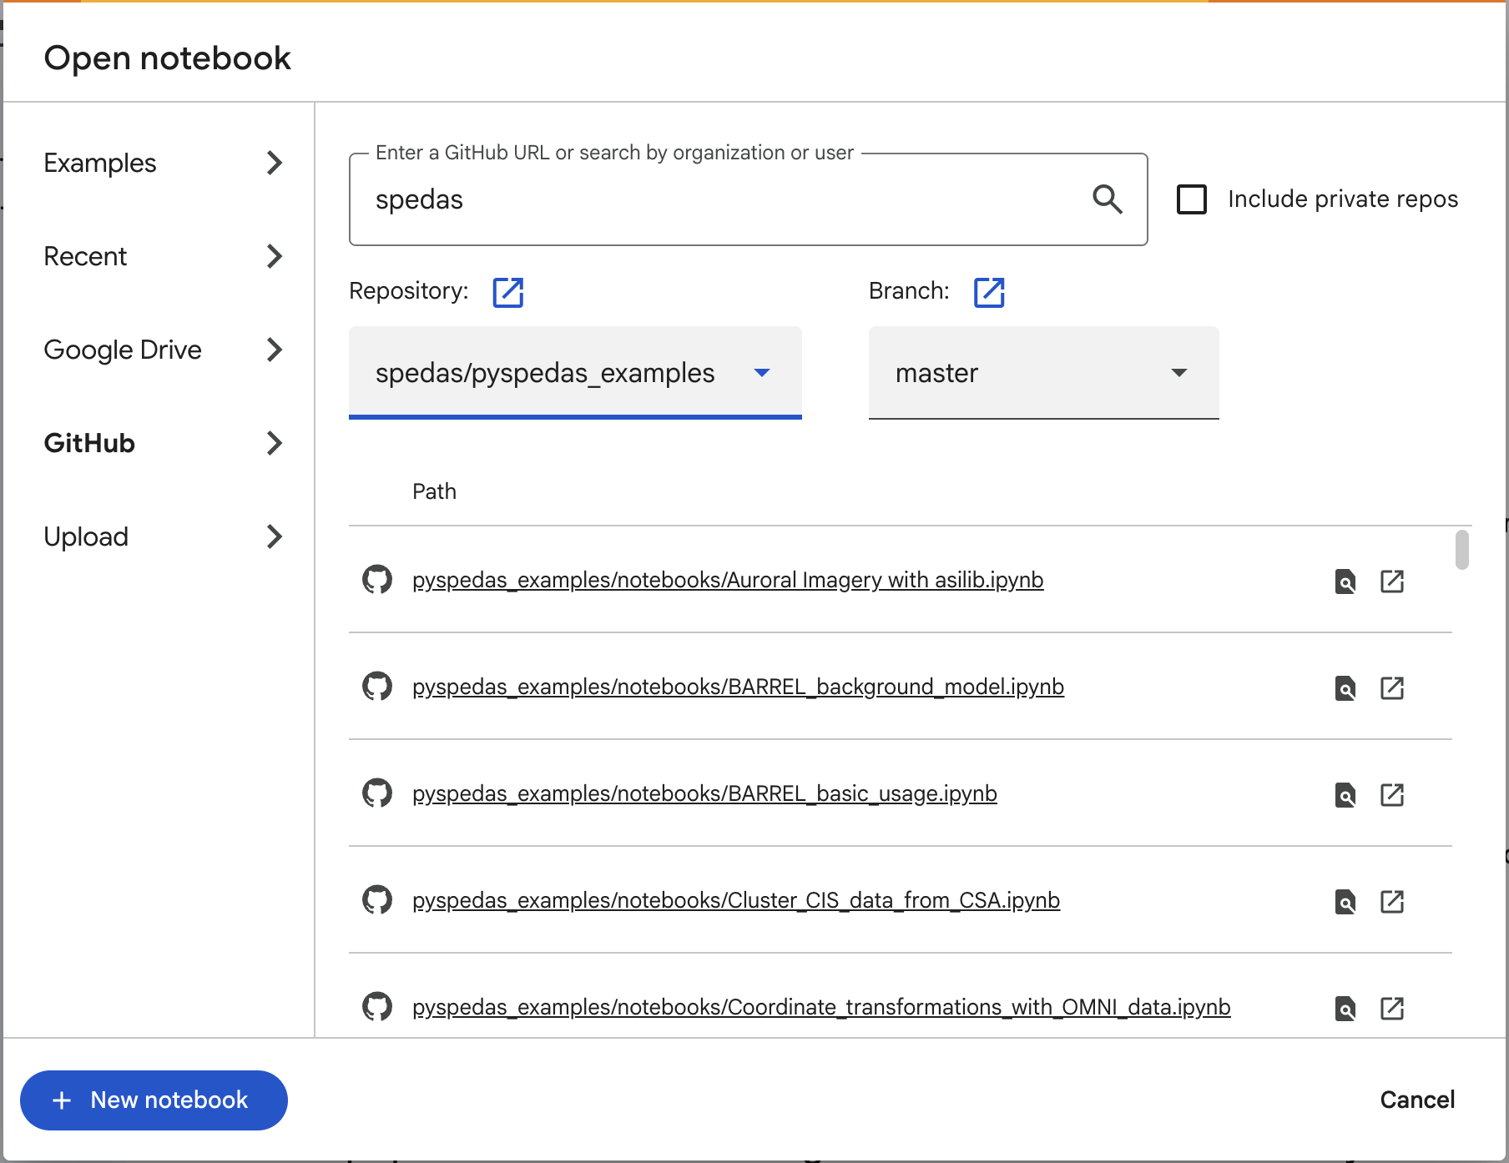1509x1163 pixels.
Task: Open Coordinate_transformations notebook in new tab icon
Action: pyautogui.click(x=1392, y=1008)
